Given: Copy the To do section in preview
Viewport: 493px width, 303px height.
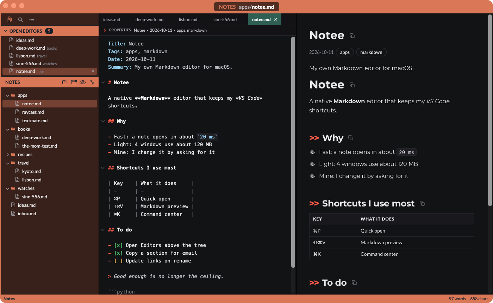Looking at the screenshot, I should [355, 283].
